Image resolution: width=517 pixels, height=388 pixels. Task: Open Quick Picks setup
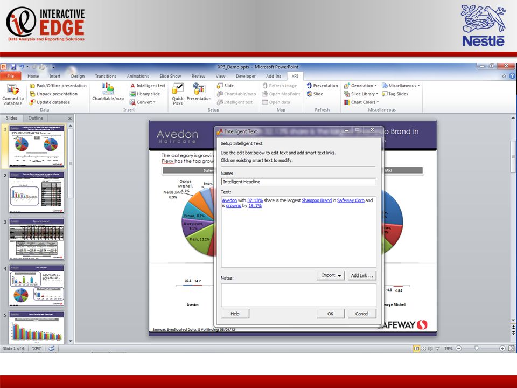click(178, 94)
